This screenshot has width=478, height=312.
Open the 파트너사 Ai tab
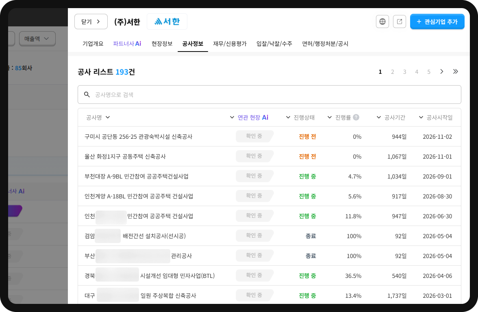tap(127, 43)
